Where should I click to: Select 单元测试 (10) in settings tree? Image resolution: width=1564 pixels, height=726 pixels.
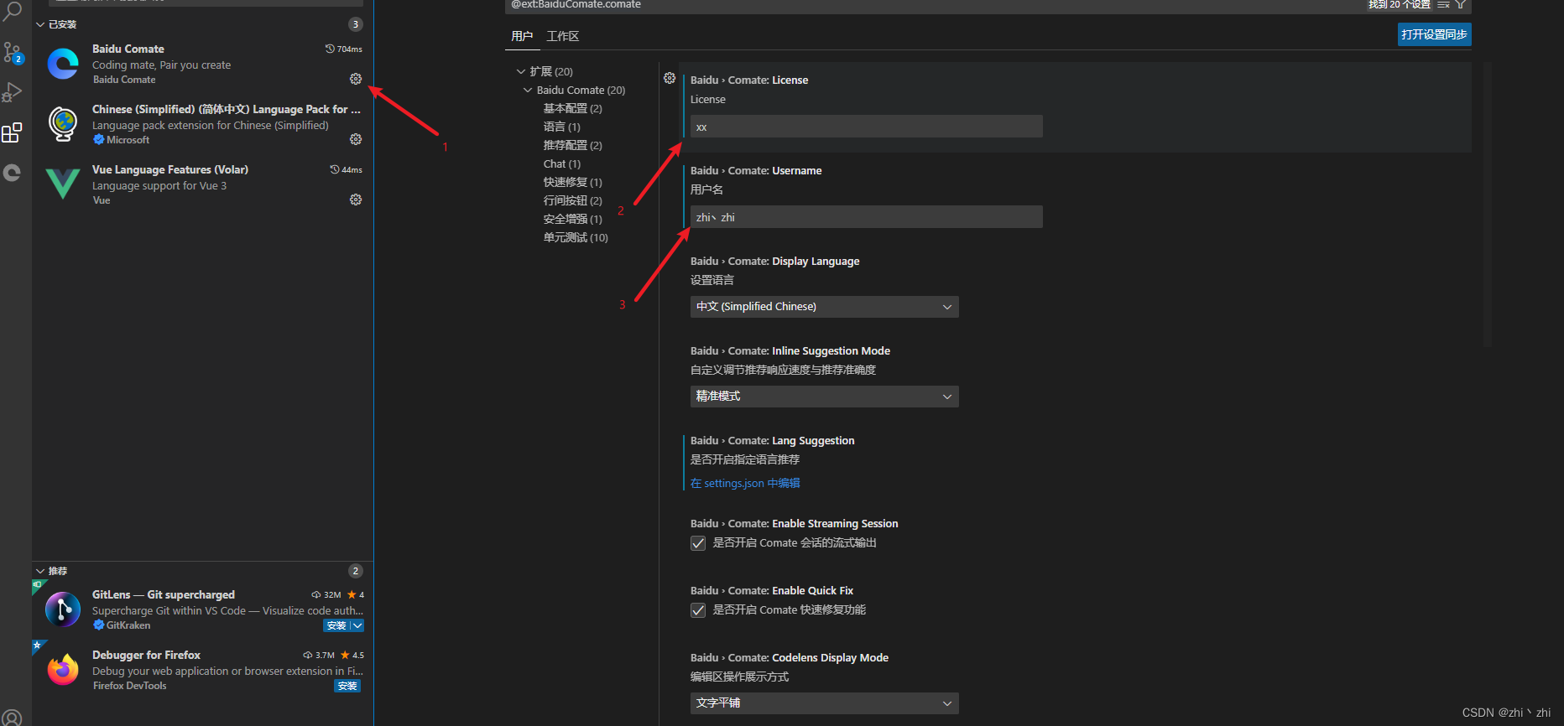tap(576, 237)
